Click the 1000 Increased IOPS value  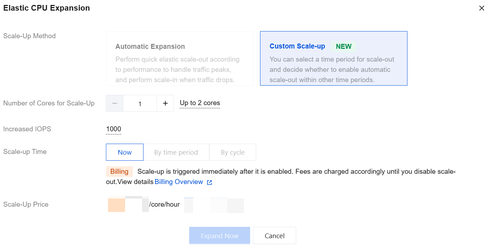click(113, 129)
